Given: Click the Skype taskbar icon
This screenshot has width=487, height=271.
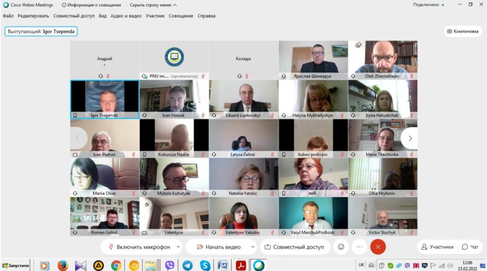Looking at the screenshot, I should (205, 265).
